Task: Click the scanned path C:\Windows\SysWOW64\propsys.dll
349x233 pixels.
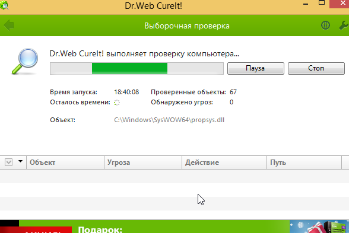Action: coord(169,120)
